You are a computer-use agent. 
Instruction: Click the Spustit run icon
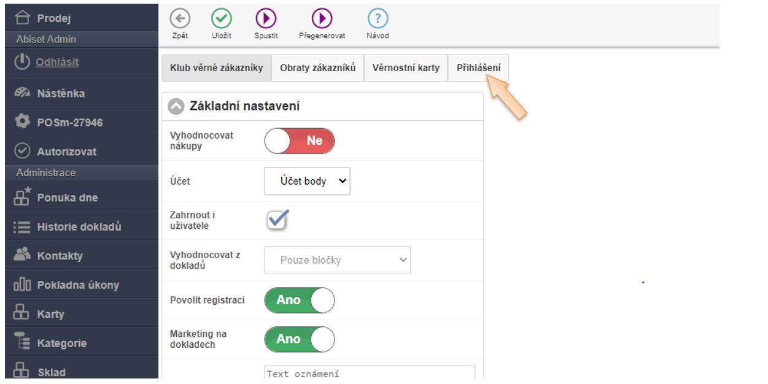click(x=266, y=19)
